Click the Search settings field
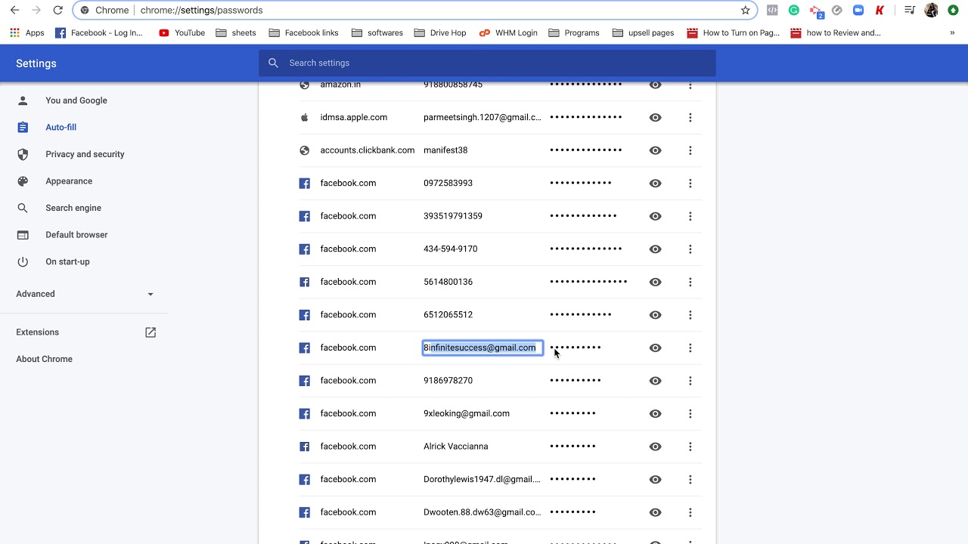 (x=487, y=63)
